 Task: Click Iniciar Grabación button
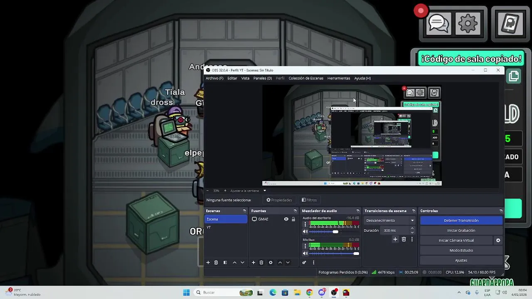(x=461, y=230)
